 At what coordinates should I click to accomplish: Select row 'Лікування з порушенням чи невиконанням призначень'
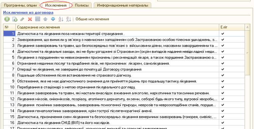coord(124,57)
